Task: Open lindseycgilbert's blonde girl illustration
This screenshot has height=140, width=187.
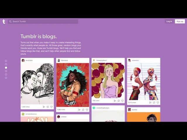Action: point(108,80)
